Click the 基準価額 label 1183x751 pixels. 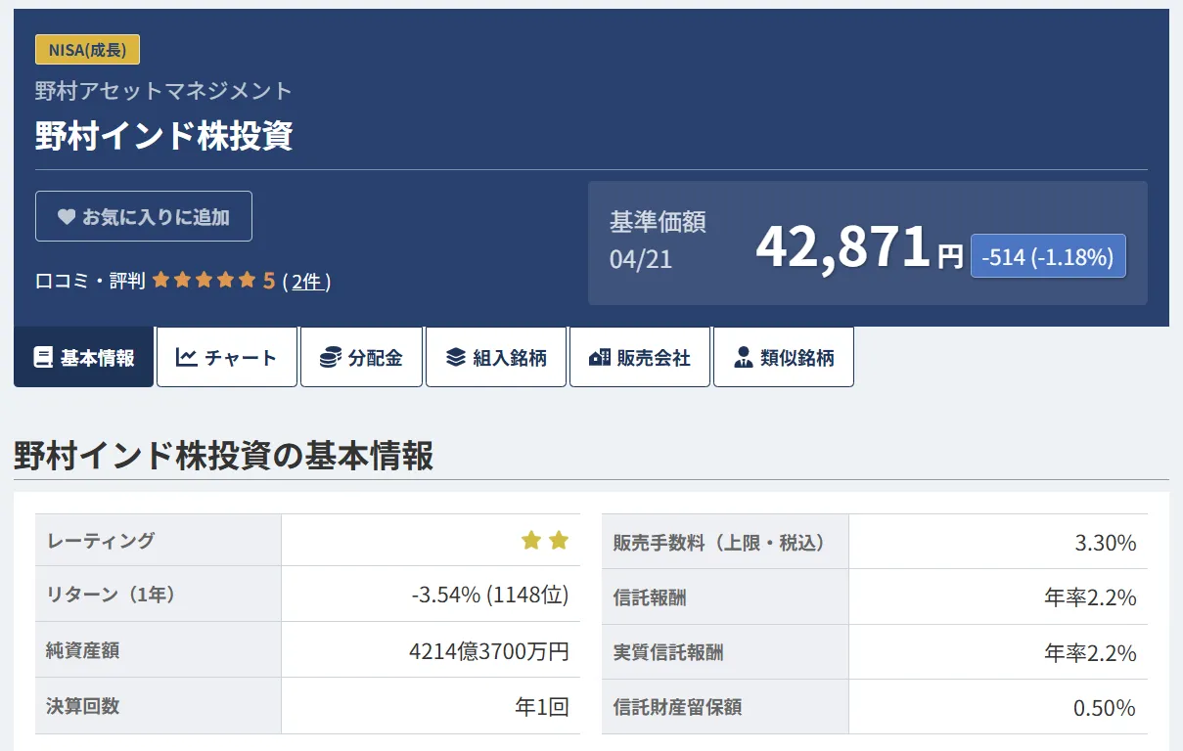pos(658,222)
